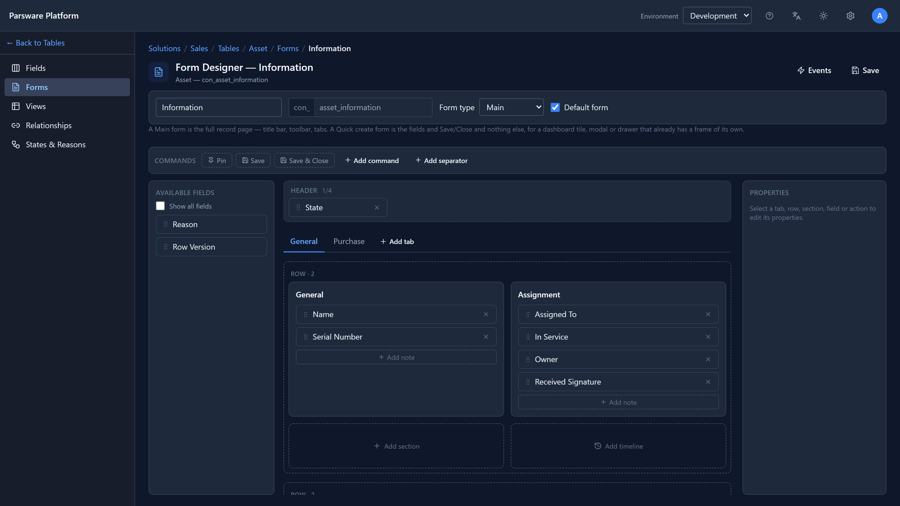Viewport: 900px width, 506px height.
Task: Click Add section placeholder
Action: point(396,446)
